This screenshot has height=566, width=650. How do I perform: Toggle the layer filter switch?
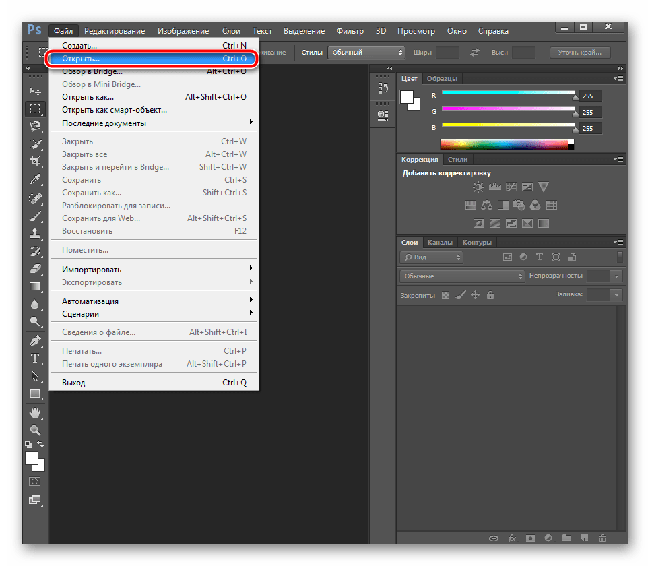coord(620,257)
